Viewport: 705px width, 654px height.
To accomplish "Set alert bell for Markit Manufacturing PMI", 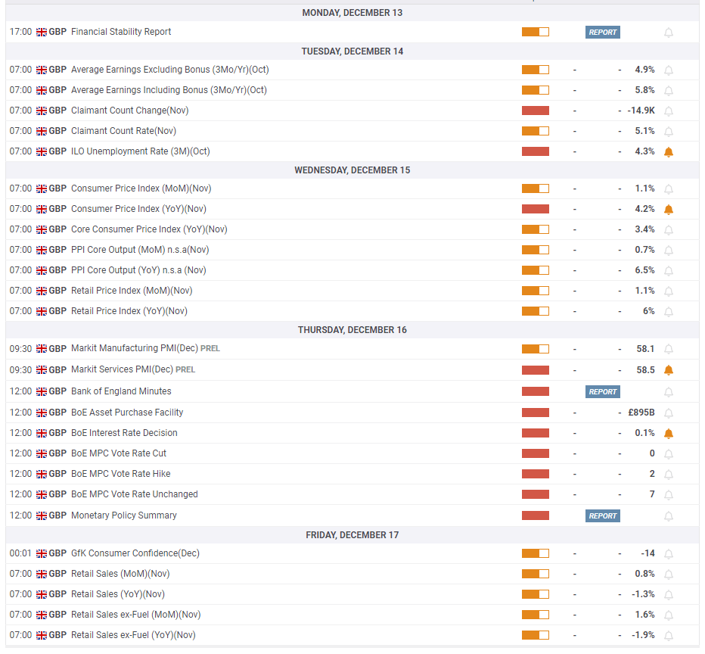I will [669, 349].
